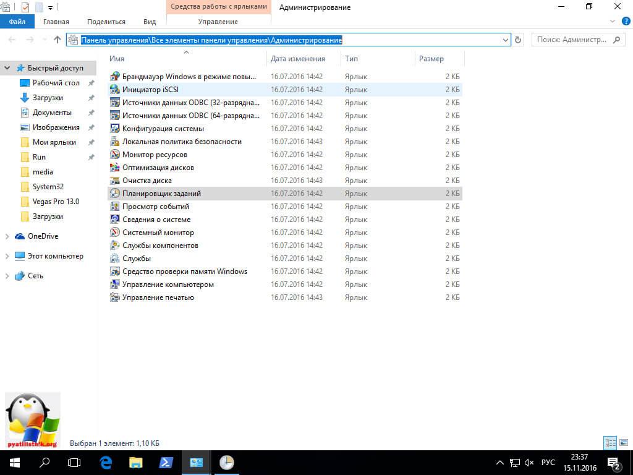Open Документы in Quick access
633x475 pixels.
(x=52, y=113)
